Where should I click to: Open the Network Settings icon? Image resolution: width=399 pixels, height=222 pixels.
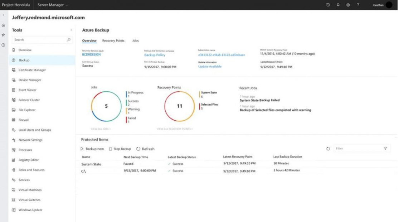[14, 140]
